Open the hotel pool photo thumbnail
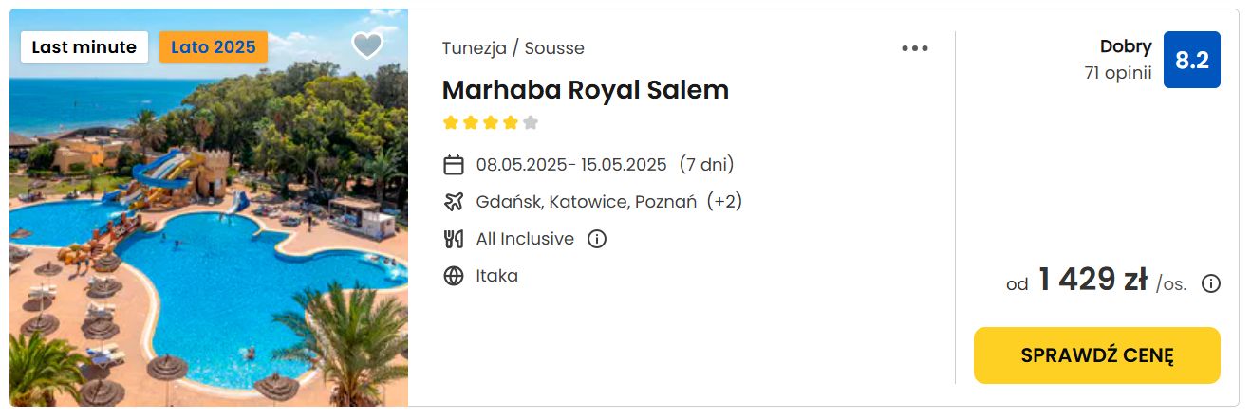The height and width of the screenshot is (418, 1251). point(209,208)
